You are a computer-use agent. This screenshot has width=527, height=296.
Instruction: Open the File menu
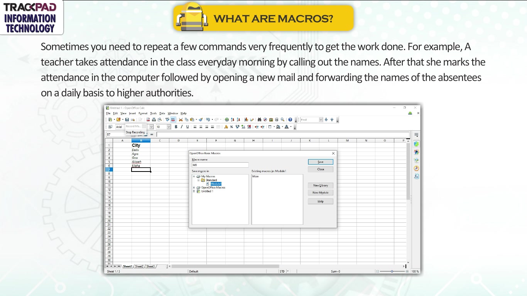108,113
